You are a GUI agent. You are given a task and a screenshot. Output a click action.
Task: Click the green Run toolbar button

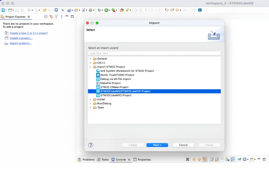click(106, 10)
